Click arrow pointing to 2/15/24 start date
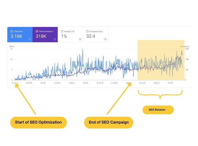The width and height of the screenshot is (198, 146). coord(25,99)
